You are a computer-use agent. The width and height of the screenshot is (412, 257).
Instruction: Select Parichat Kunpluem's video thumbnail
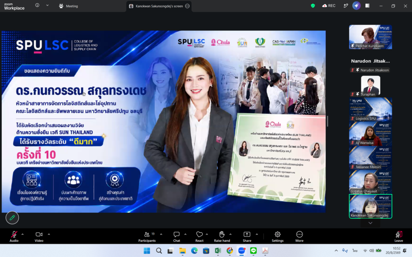point(371,37)
